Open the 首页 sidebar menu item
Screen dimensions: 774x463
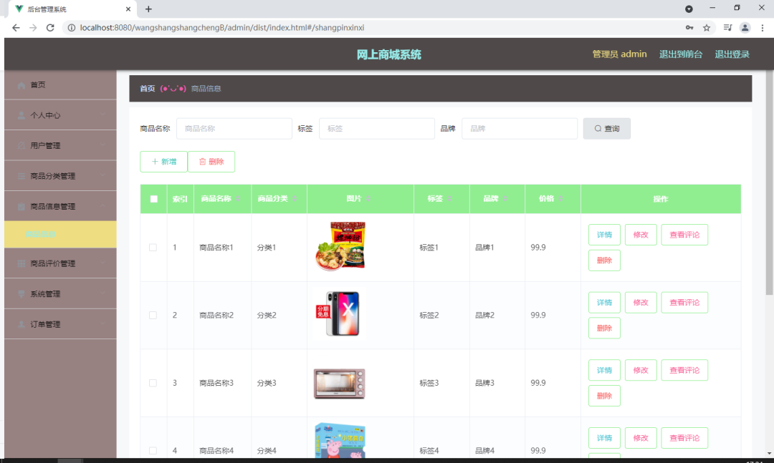60,85
